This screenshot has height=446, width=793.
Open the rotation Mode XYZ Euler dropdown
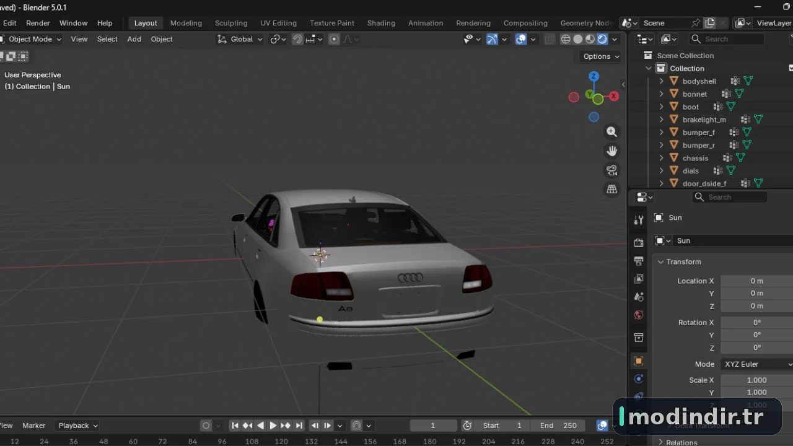pyautogui.click(x=756, y=364)
